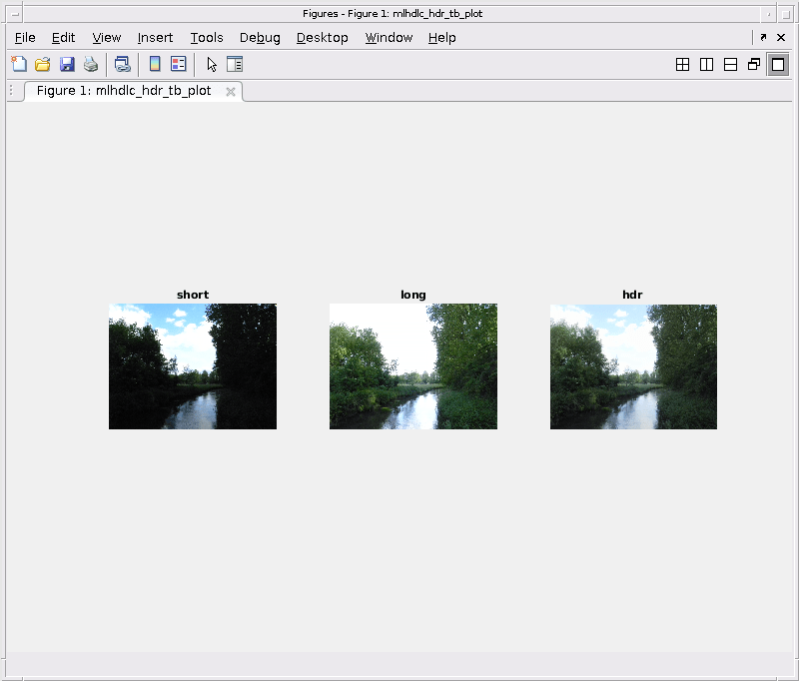
Task: Click the "hdr" title text
Action: point(632,295)
